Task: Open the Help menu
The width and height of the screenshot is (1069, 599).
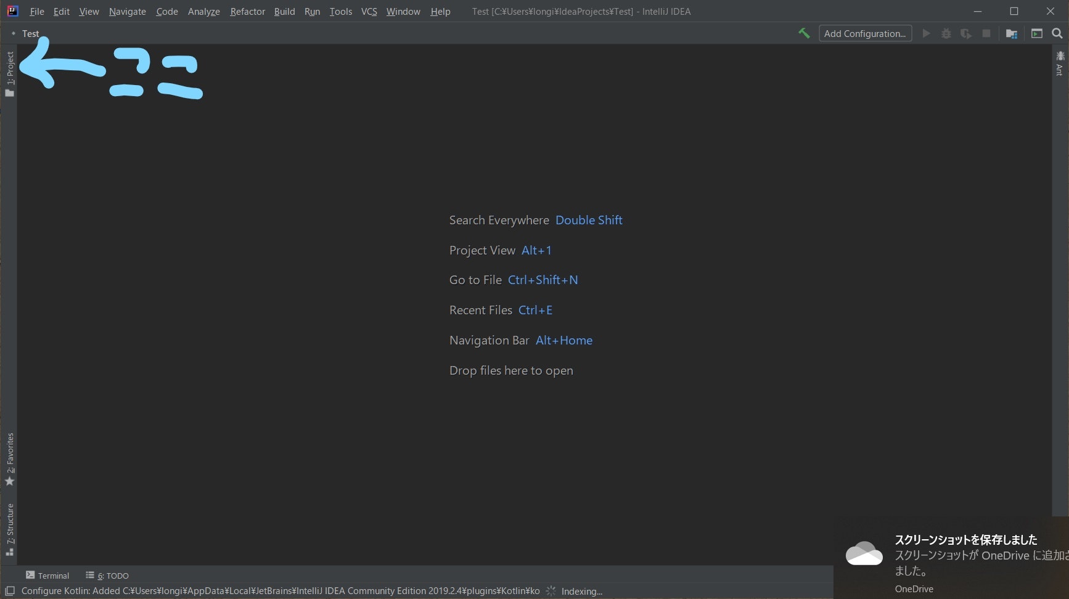Action: [440, 12]
